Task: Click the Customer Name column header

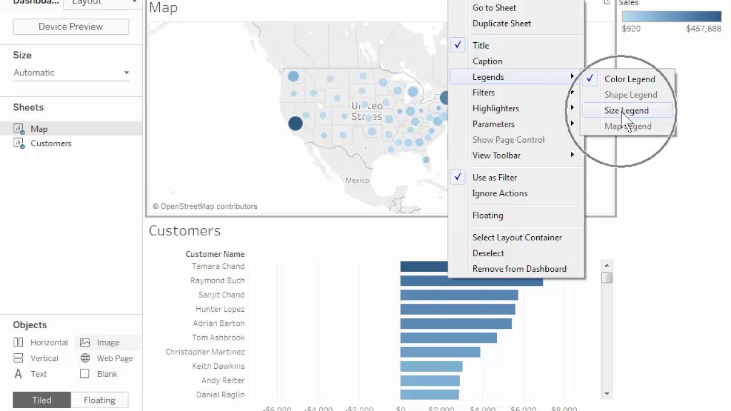Action: click(215, 254)
